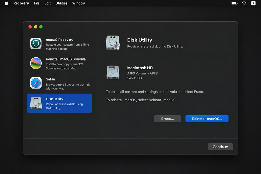Open the keyboard input source icon
261x174 pixels.
253,3
